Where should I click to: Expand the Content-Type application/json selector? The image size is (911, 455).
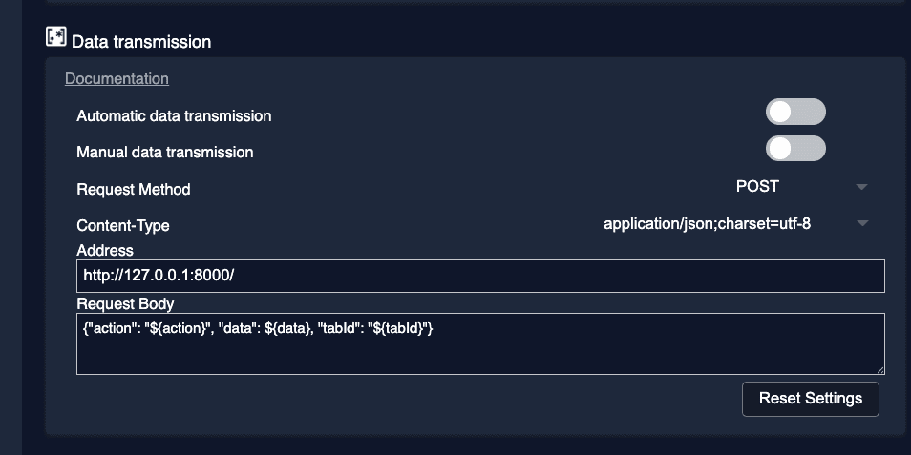pos(707,223)
